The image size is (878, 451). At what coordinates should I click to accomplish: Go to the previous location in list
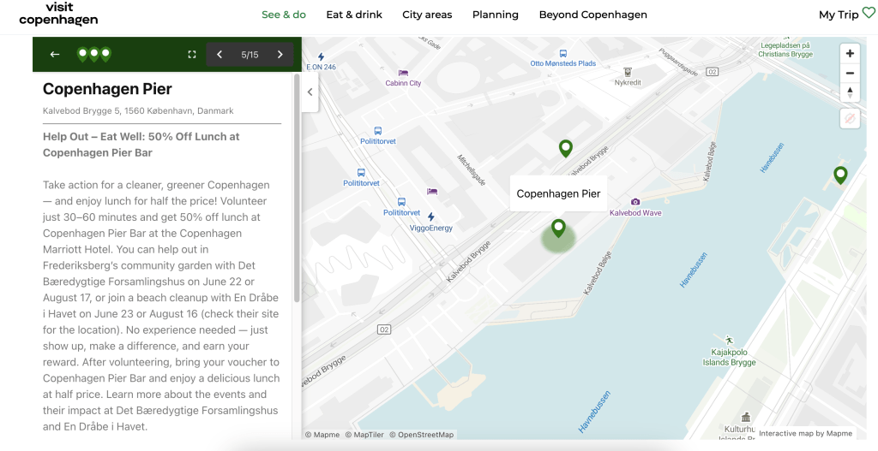point(219,55)
